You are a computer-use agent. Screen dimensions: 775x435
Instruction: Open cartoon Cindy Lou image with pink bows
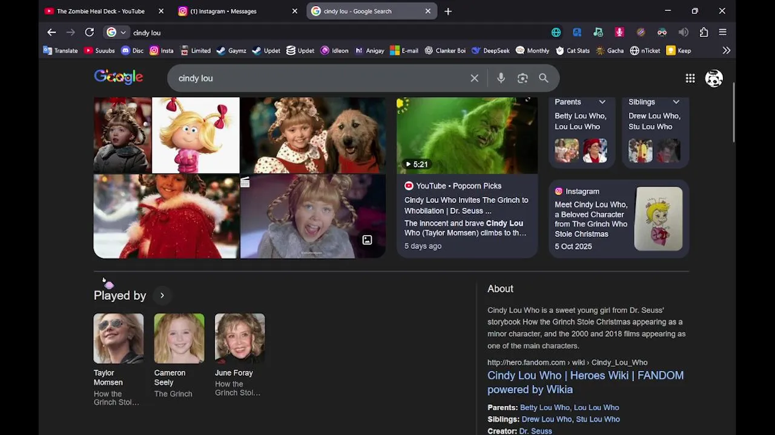pyautogui.click(x=196, y=135)
